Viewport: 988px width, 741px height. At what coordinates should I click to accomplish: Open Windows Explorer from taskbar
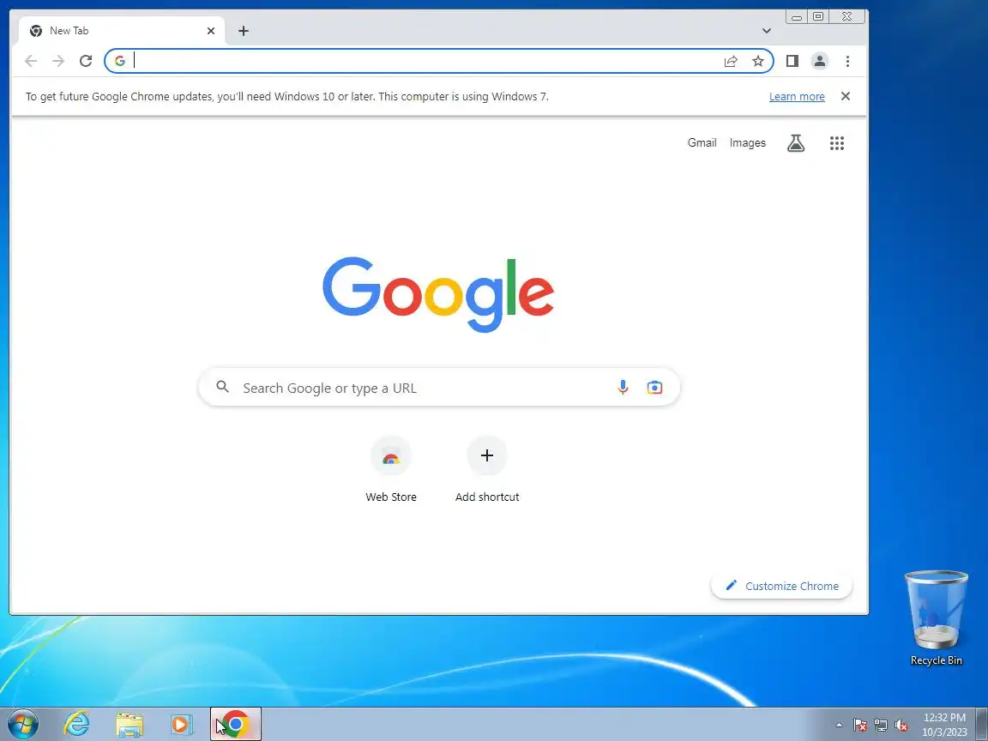pyautogui.click(x=130, y=725)
